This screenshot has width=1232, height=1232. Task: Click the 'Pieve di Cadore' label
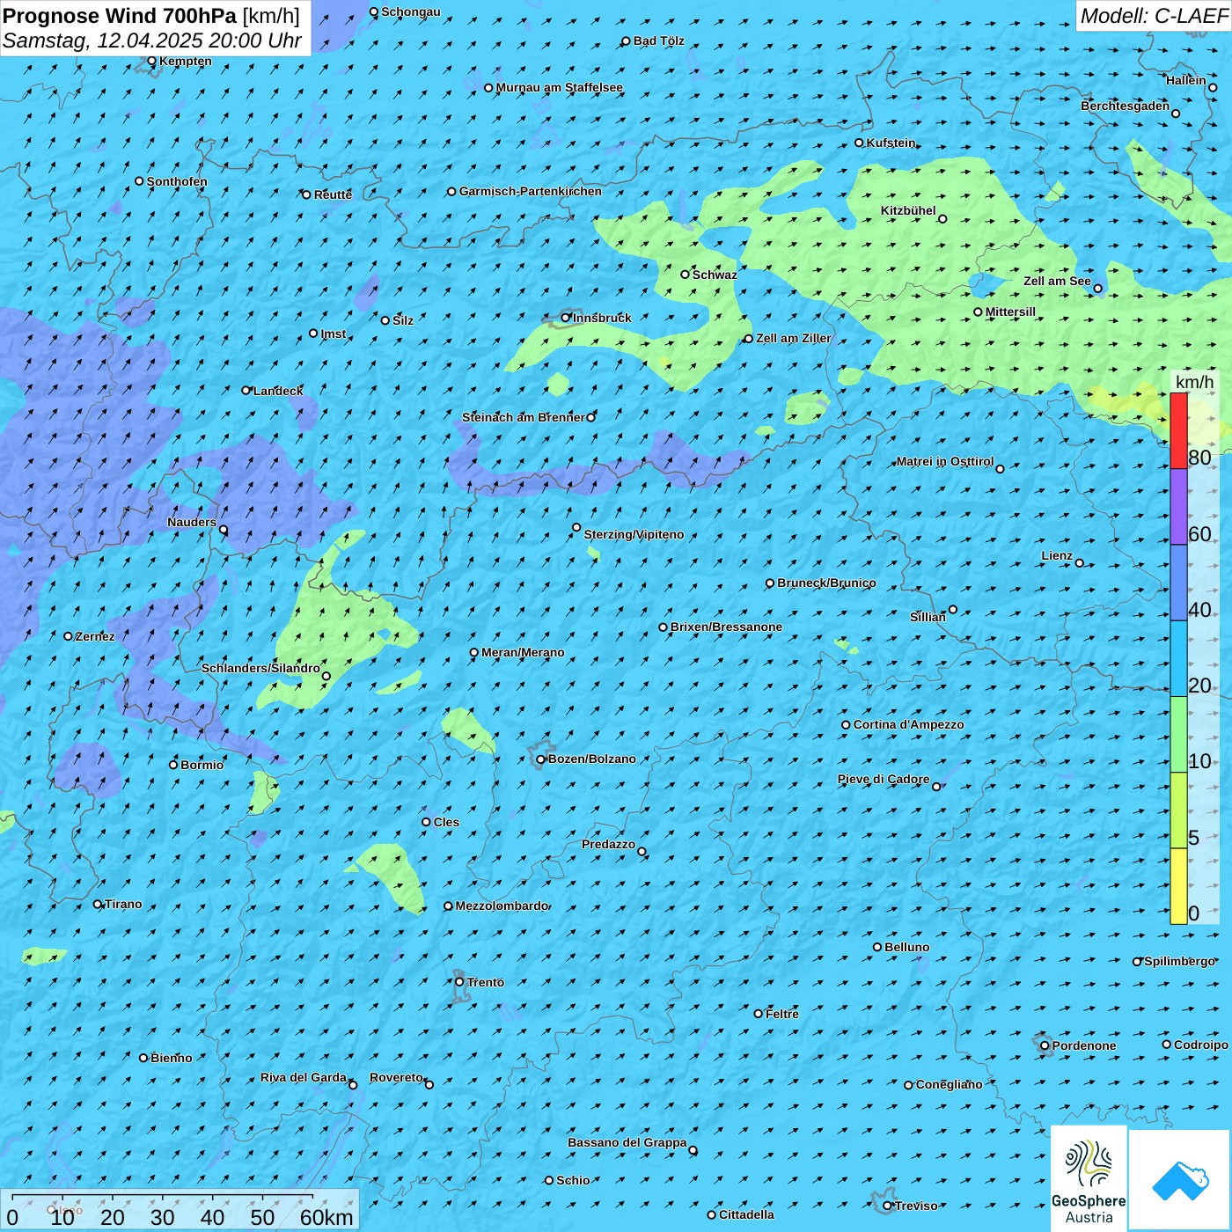(884, 779)
